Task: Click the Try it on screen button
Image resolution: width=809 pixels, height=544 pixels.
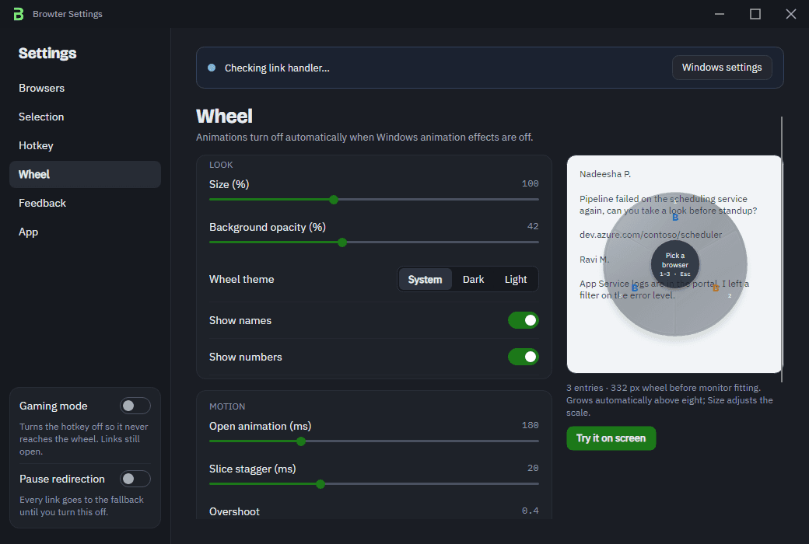Action: tap(611, 438)
